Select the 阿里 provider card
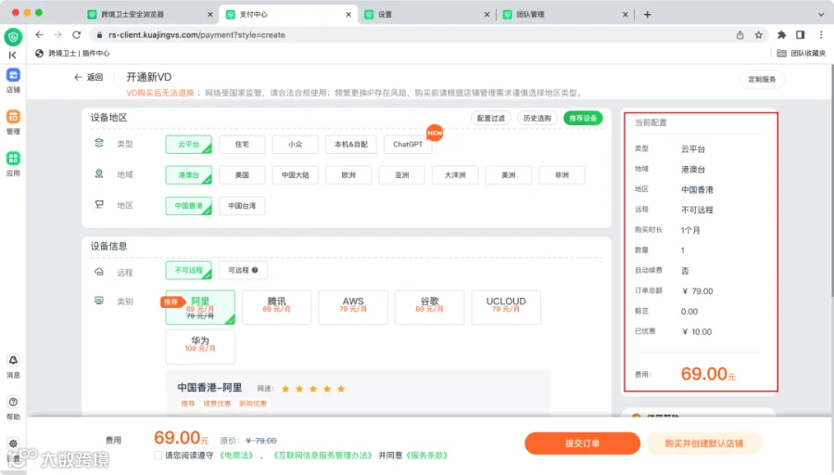This screenshot has height=475, width=834. pyautogui.click(x=200, y=307)
